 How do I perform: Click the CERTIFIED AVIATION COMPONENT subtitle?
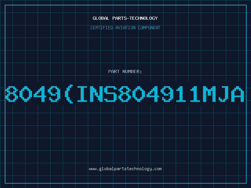[x=125, y=28]
